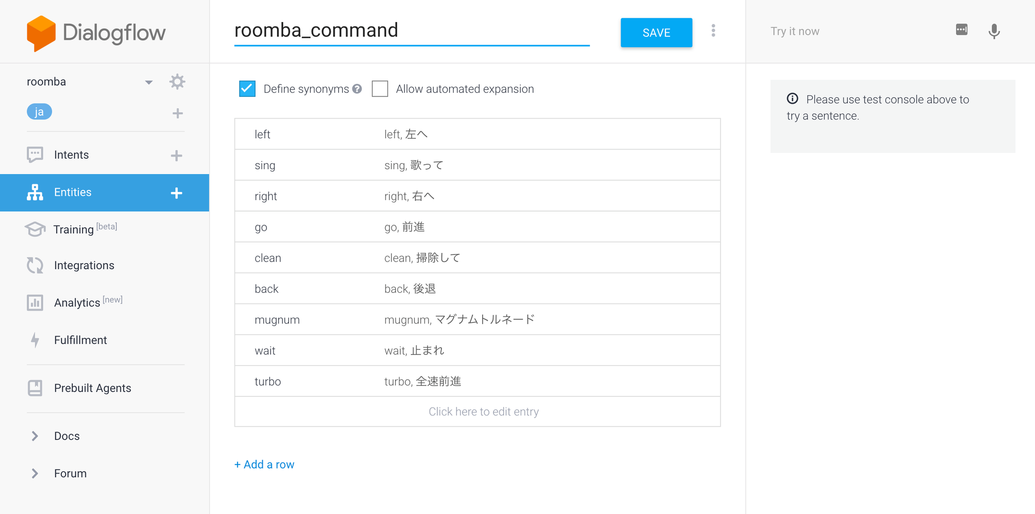Viewport: 1035px width, 514px height.
Task: Click the plus icon to create entity
Action: click(176, 193)
